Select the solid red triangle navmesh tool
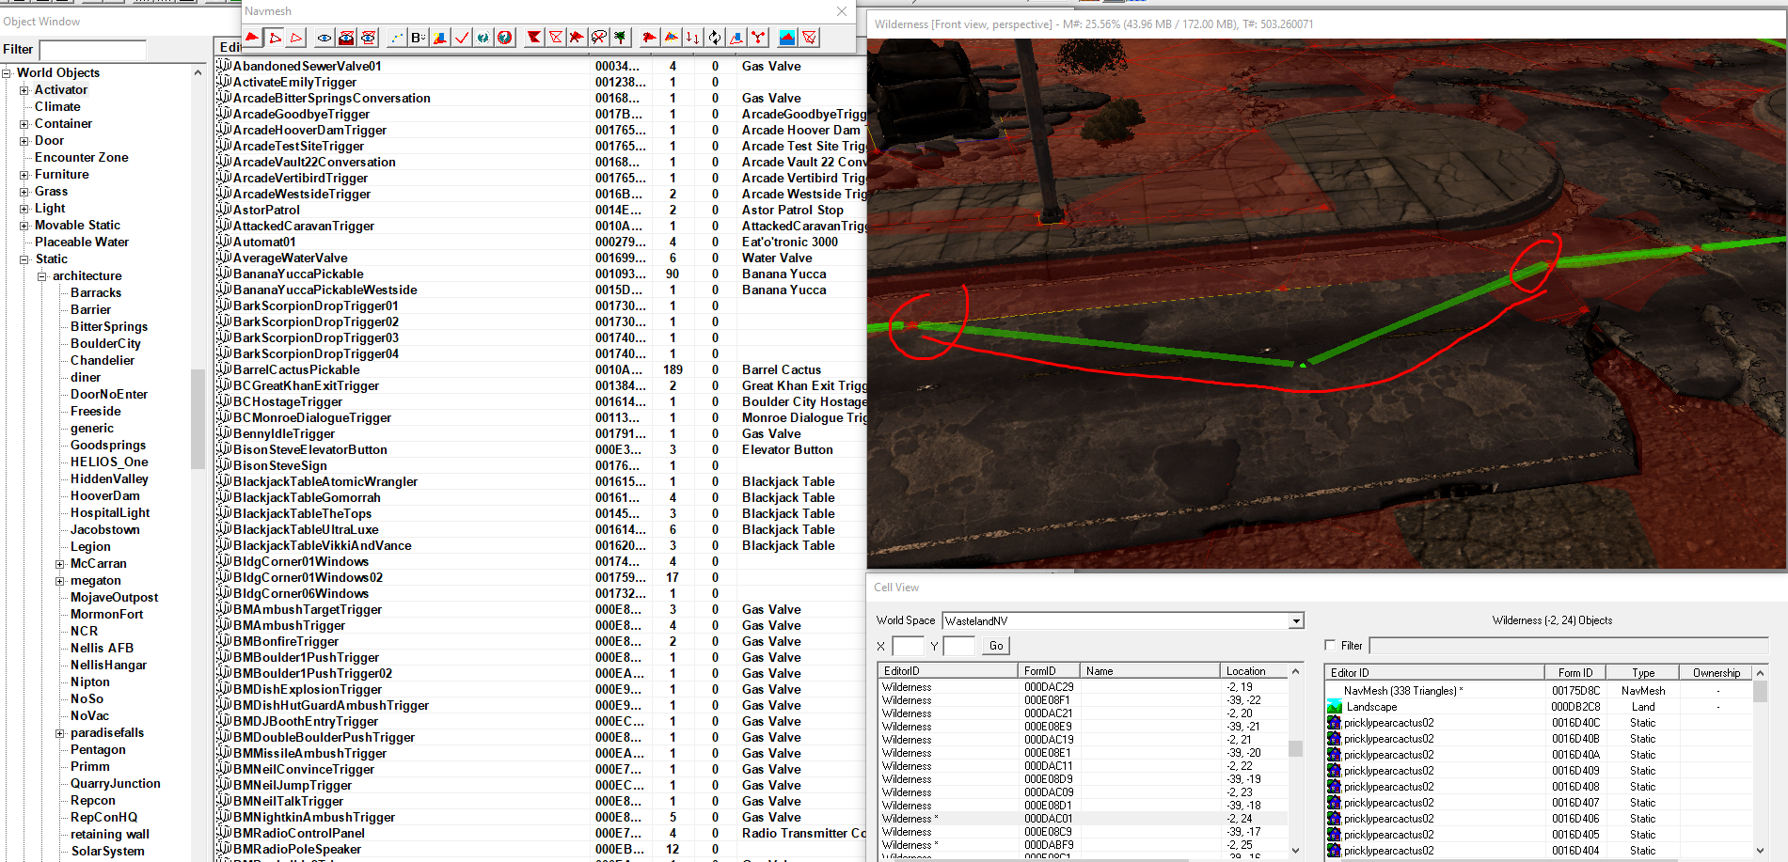 pyautogui.click(x=253, y=38)
